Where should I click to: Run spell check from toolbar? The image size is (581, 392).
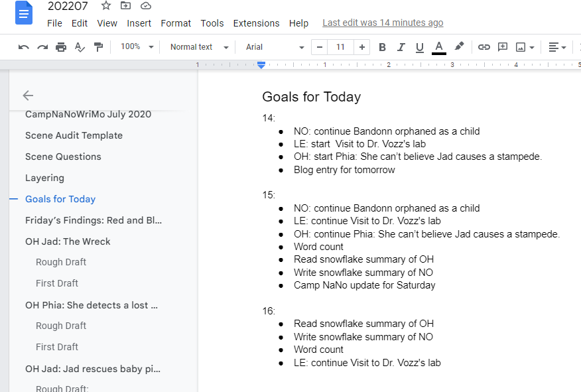pos(80,47)
